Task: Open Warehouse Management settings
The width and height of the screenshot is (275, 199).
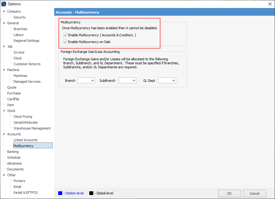Action: tap(32, 128)
